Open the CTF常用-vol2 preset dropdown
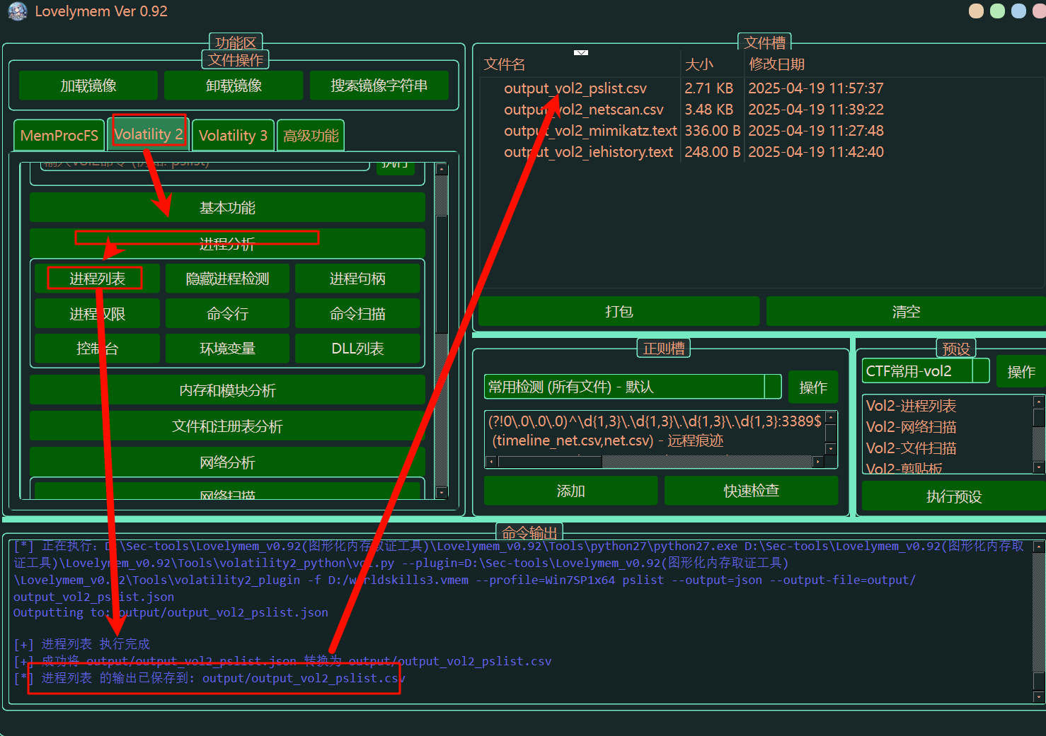This screenshot has width=1046, height=736. [x=926, y=371]
